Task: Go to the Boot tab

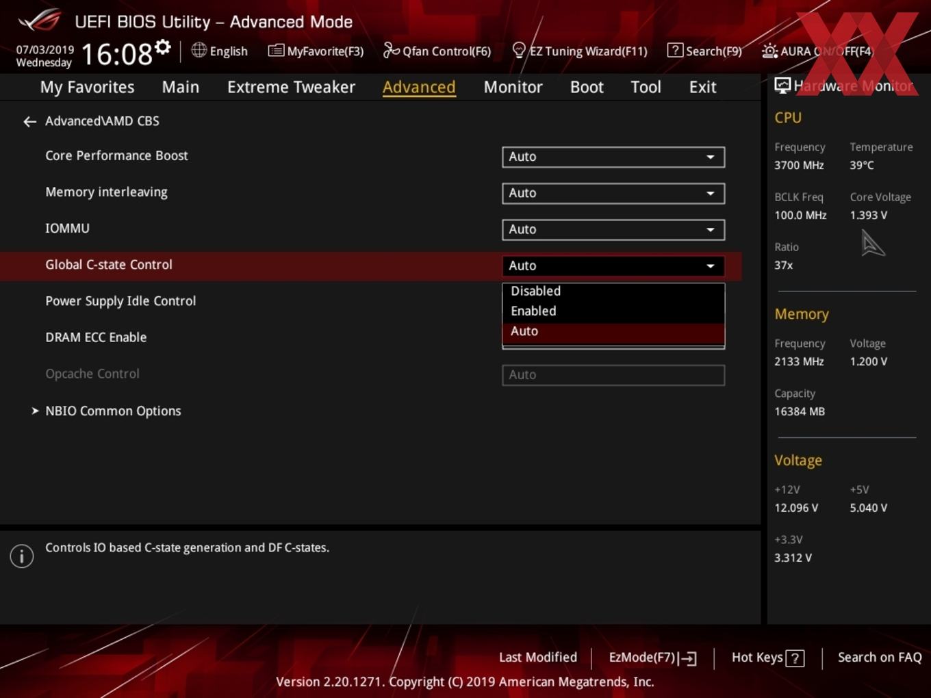Action: (587, 87)
